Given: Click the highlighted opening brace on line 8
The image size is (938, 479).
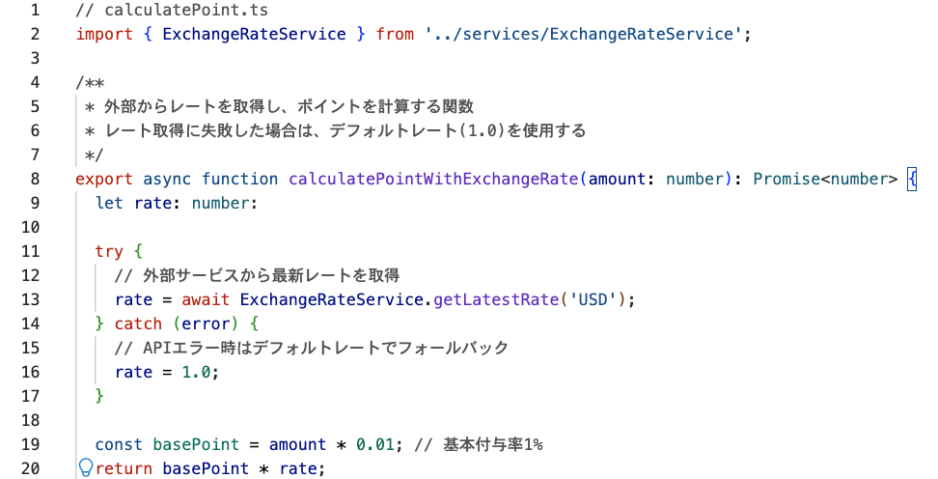Looking at the screenshot, I should (x=912, y=179).
